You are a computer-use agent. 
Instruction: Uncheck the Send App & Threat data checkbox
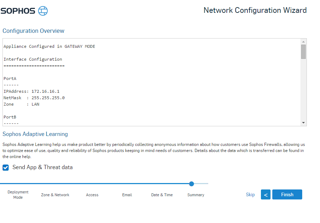[6, 167]
